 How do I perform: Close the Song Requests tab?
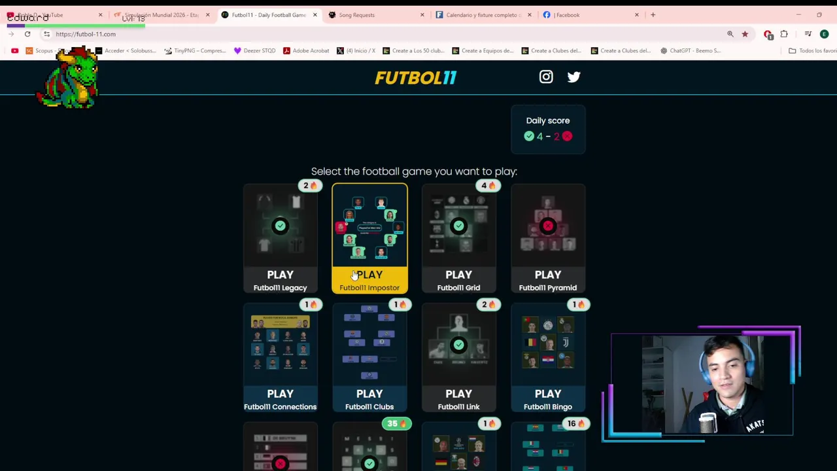coord(422,14)
